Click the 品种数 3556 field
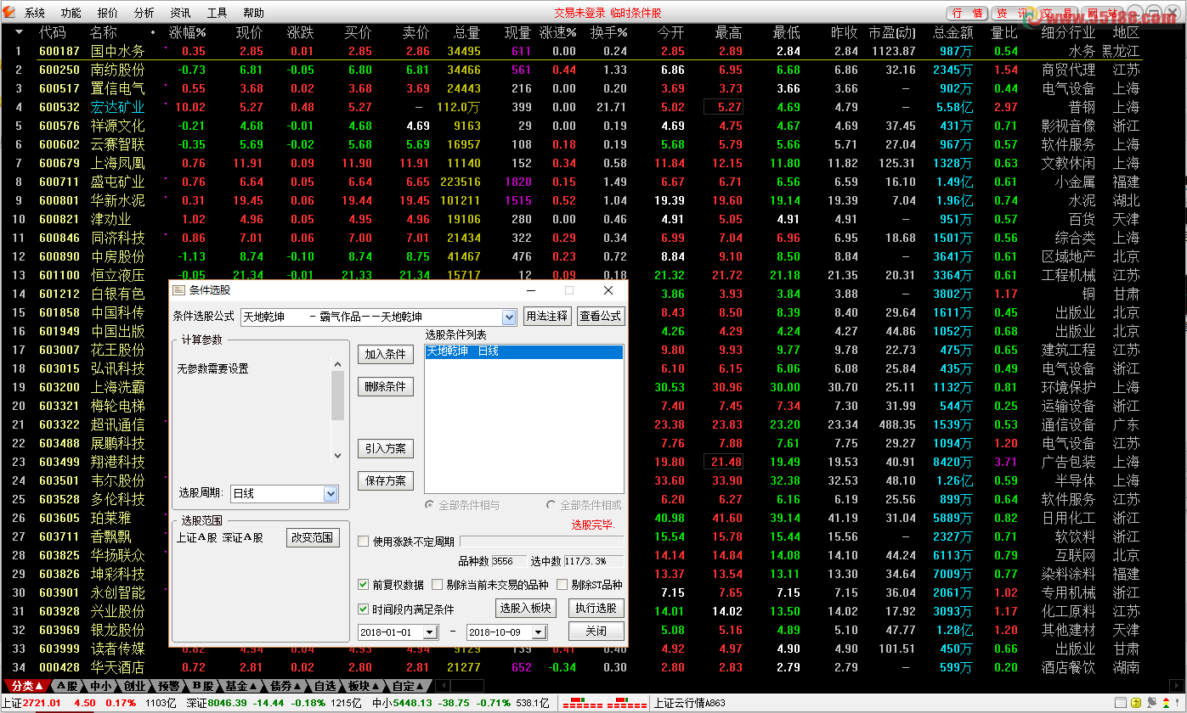1187x713 pixels. pos(508,561)
